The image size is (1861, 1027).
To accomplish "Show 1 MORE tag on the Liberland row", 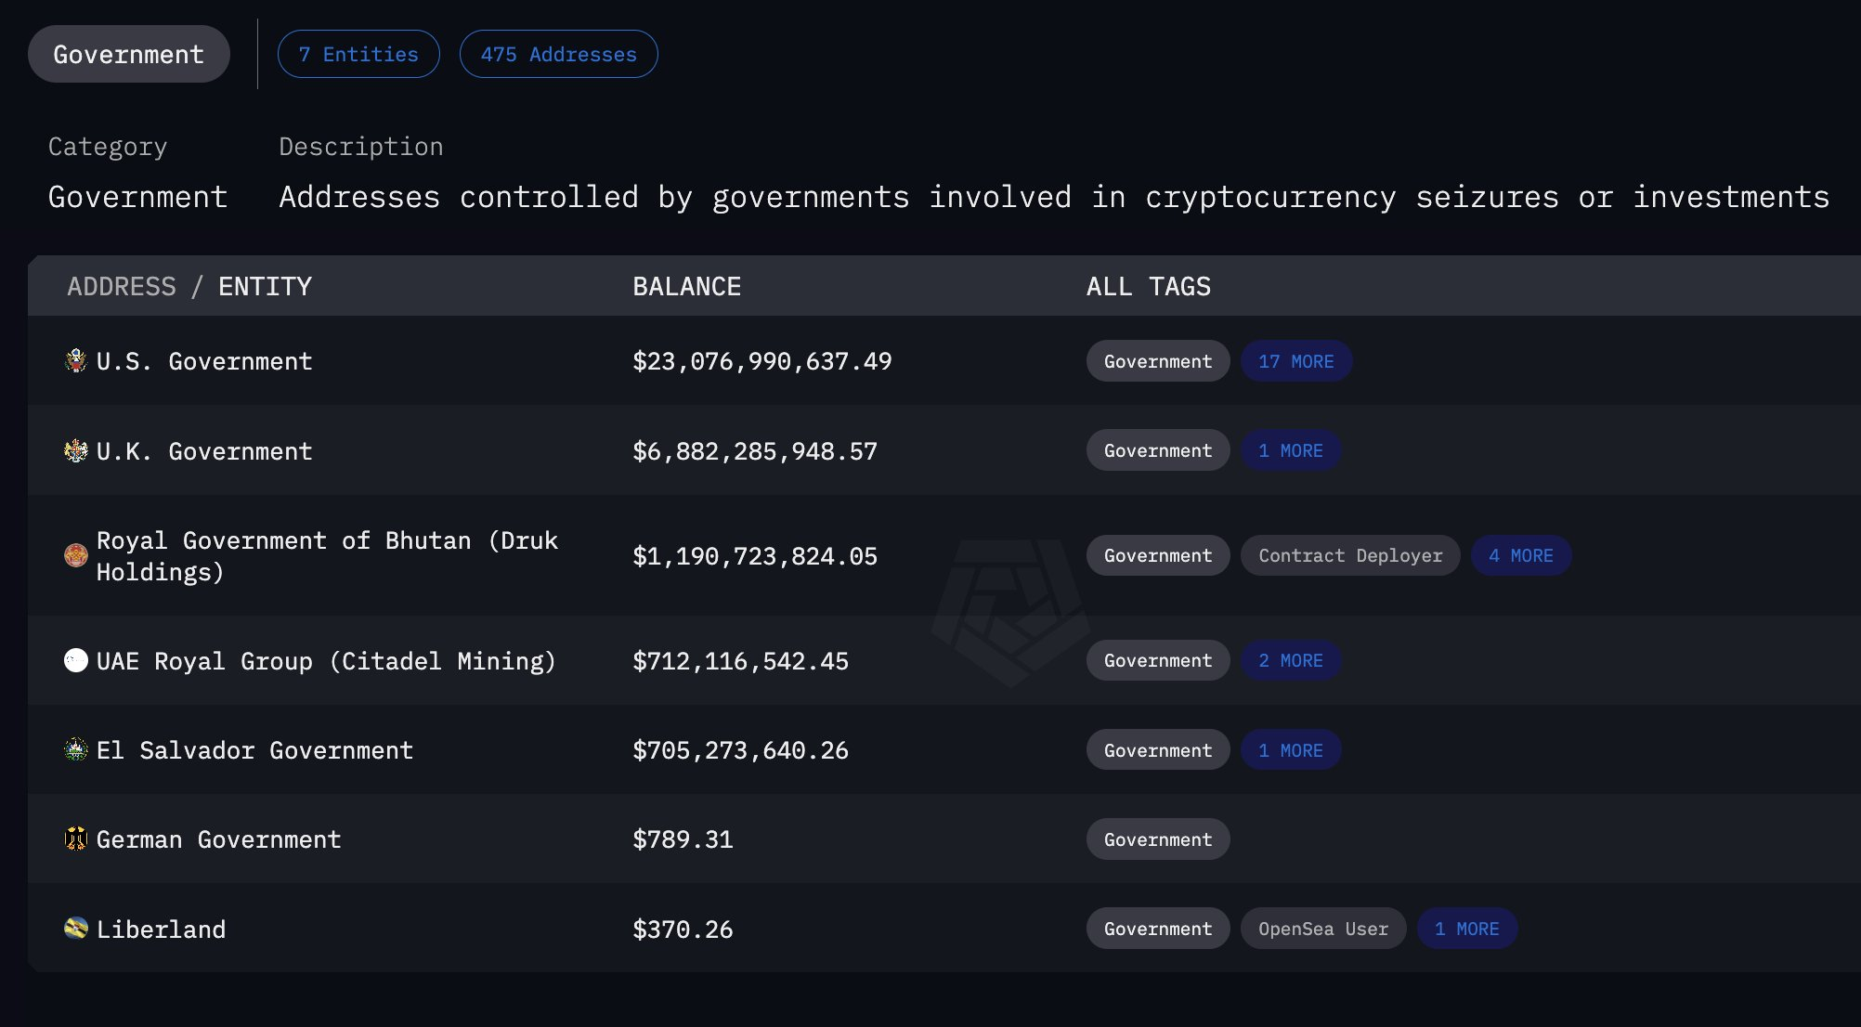I will coord(1466,929).
